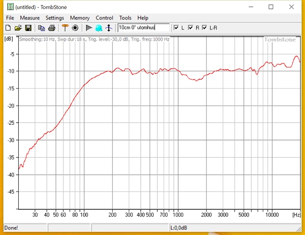
Task: Click the 1000 Hz frequency axis label
Action: (x=178, y=215)
